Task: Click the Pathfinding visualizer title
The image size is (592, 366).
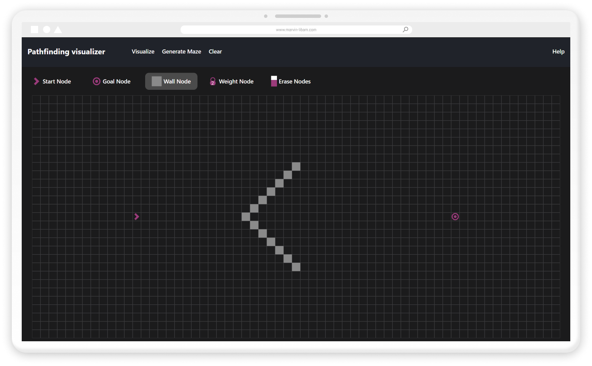Action: (x=66, y=51)
